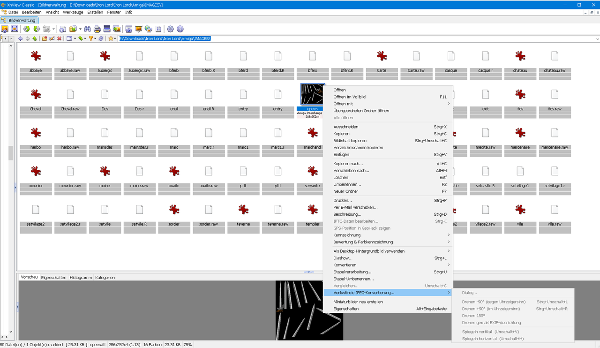Click the create web page icon

tap(148, 29)
